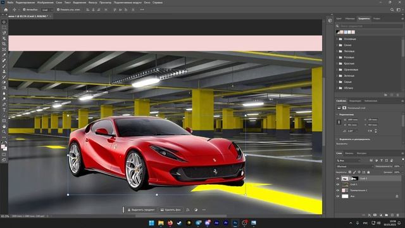This screenshot has height=228, width=405.
Task: Click the new adjustment layer icon at Layers bottom
Action: (x=380, y=215)
